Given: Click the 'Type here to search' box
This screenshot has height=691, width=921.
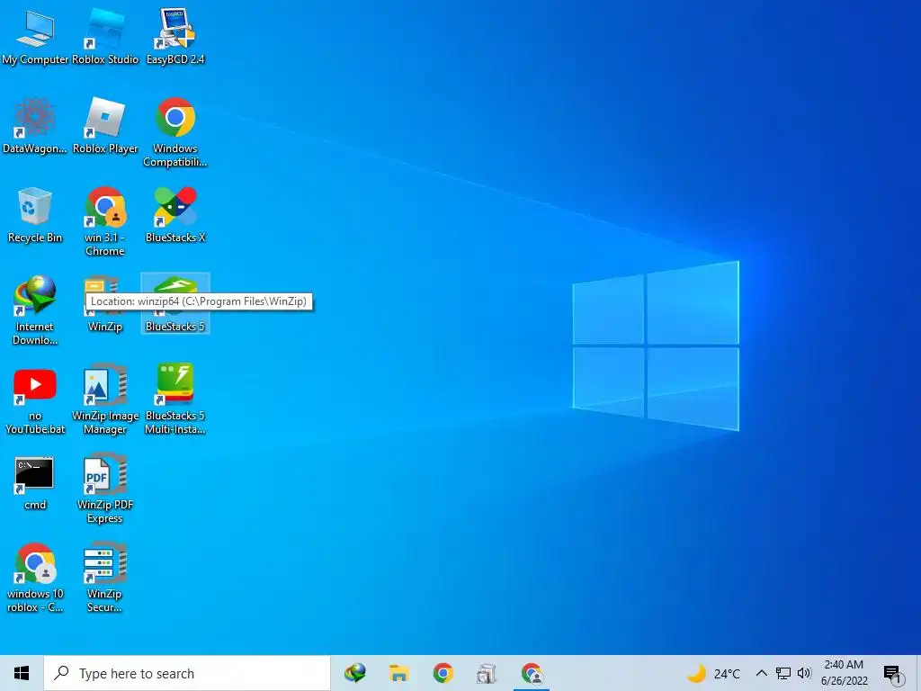Looking at the screenshot, I should pyautogui.click(x=187, y=673).
